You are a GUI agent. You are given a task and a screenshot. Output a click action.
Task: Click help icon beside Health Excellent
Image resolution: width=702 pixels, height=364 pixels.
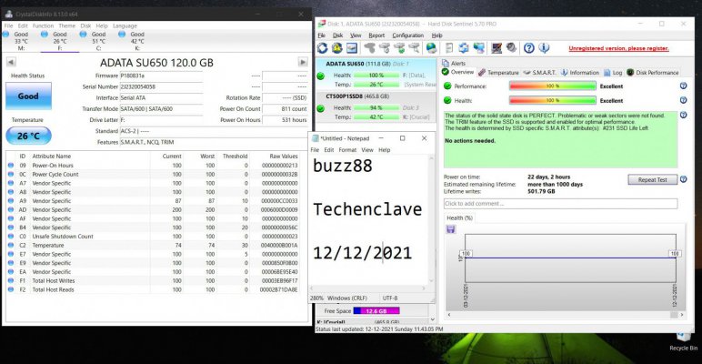[x=683, y=100]
